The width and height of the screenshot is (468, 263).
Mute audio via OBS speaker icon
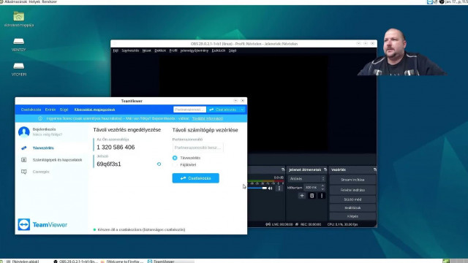click(271, 188)
